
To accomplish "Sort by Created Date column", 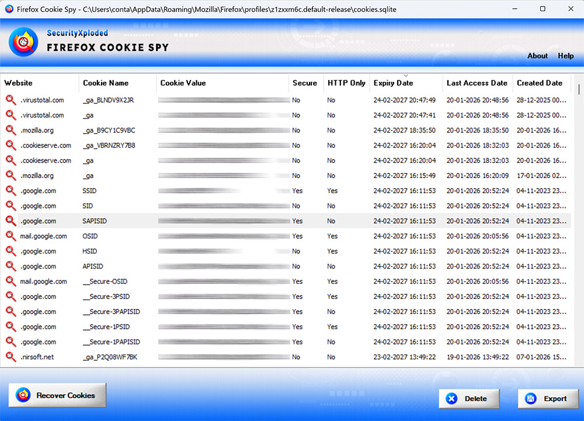I will pos(540,83).
